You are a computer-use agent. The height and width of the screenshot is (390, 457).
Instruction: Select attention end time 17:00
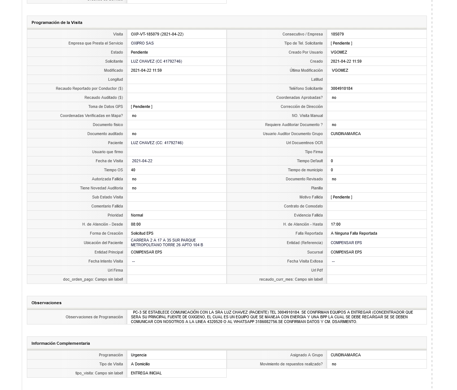335,224
